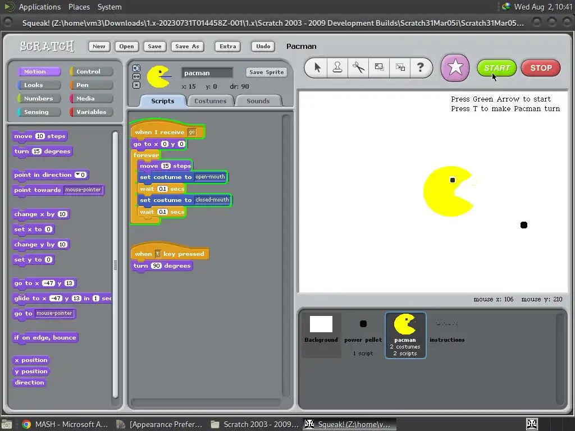Switch to the Scripts tab

(x=163, y=101)
